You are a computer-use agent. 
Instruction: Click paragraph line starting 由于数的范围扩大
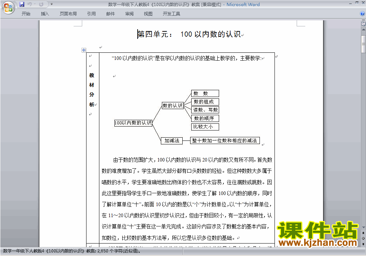tap(193, 160)
